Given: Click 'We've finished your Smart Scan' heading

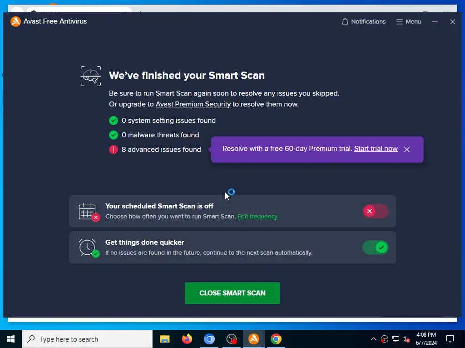Looking at the screenshot, I should pyautogui.click(x=187, y=75).
